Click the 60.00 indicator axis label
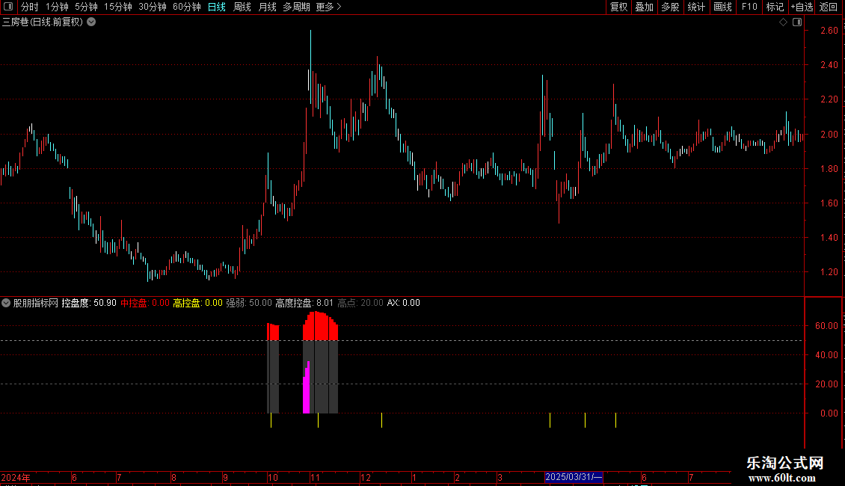Viewport: 845px width, 486px height. click(x=826, y=326)
